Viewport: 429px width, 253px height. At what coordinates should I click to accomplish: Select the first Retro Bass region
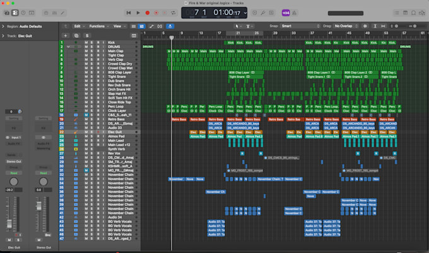[x=179, y=120]
